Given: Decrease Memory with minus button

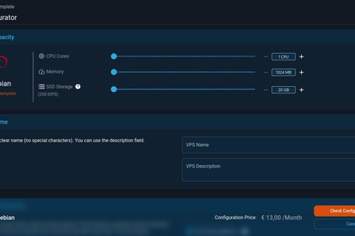Looking at the screenshot, I should 266,73.
